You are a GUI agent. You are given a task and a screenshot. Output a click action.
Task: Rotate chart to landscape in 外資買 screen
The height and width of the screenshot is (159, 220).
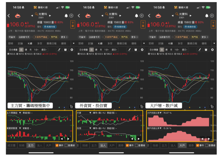(141, 106)
